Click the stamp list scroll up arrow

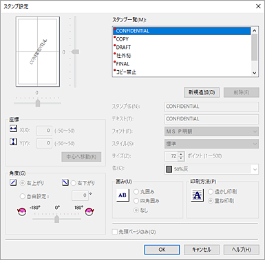point(254,30)
